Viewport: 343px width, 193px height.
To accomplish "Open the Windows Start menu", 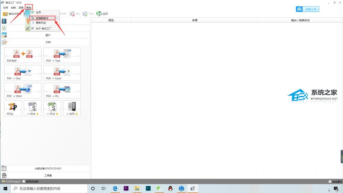I will click(x=5, y=189).
